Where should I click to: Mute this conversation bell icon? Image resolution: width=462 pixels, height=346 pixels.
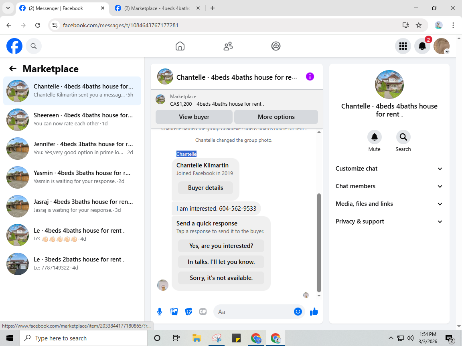pyautogui.click(x=375, y=137)
